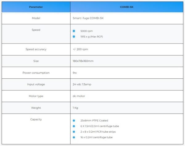185x146 pixels.
Task: Click the dc motor value
Action: click(x=79, y=96)
